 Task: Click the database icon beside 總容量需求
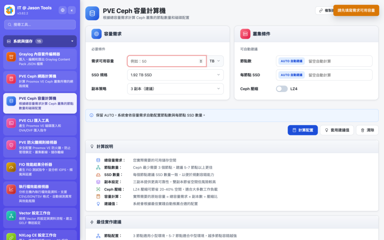click(x=98, y=160)
